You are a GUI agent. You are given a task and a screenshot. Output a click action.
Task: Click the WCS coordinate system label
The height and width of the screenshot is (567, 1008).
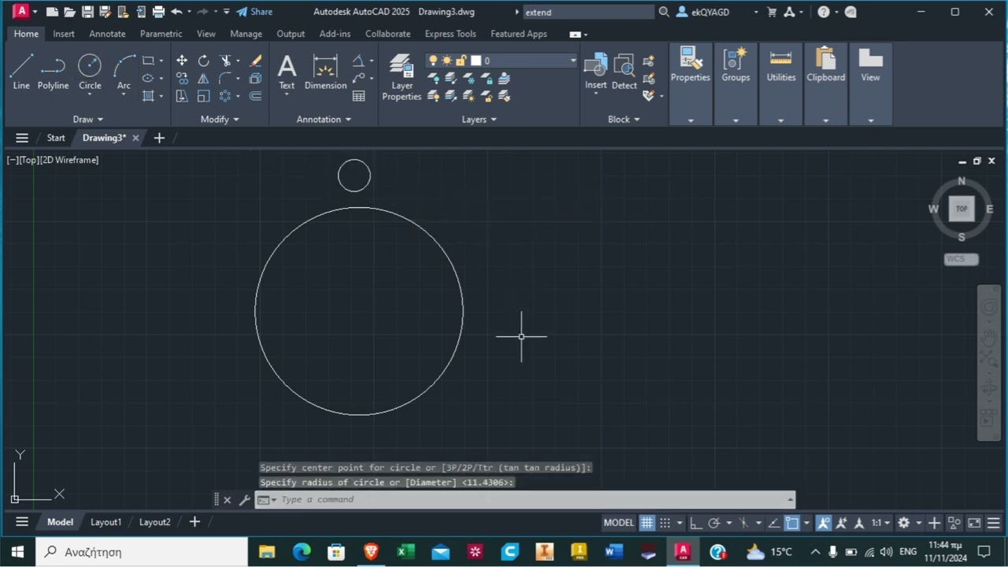click(961, 259)
